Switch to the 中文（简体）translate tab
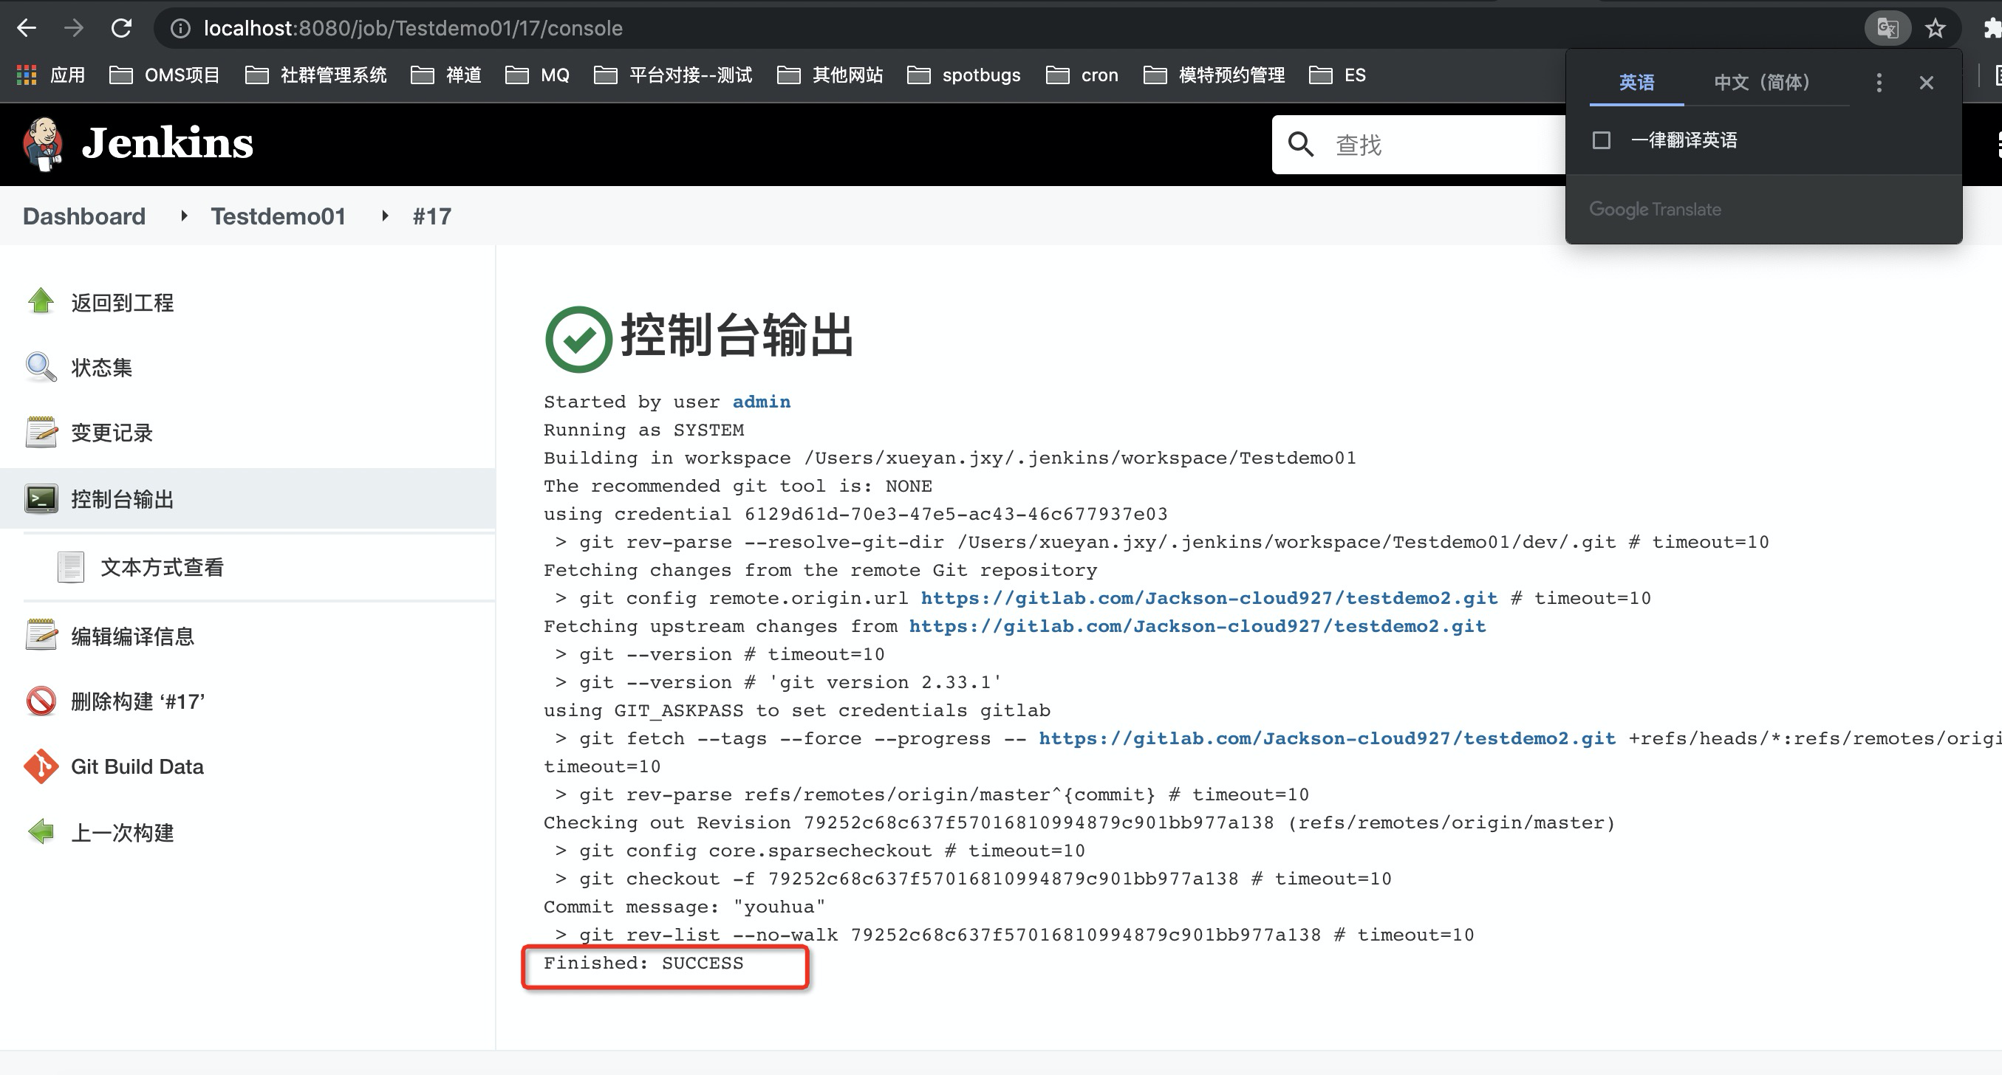2002x1075 pixels. coord(1762,83)
